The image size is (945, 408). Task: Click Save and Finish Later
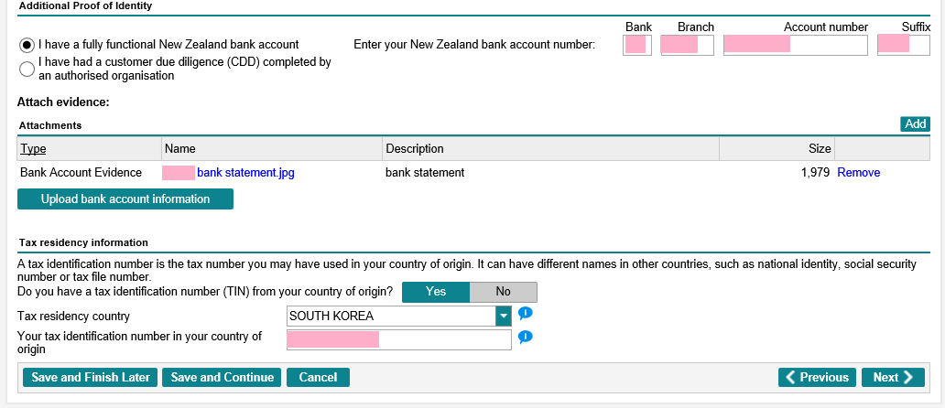[x=90, y=378]
